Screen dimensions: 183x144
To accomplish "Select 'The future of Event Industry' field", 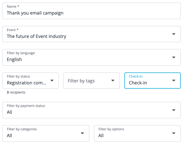I will click(92, 34).
